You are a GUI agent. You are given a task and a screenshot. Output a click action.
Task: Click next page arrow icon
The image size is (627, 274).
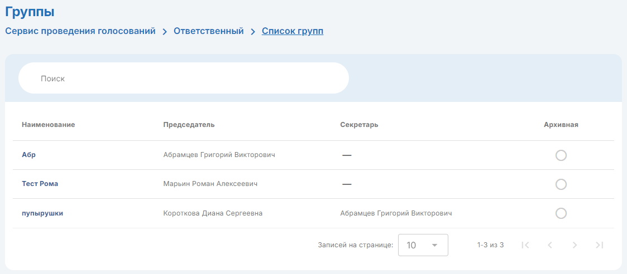575,245
